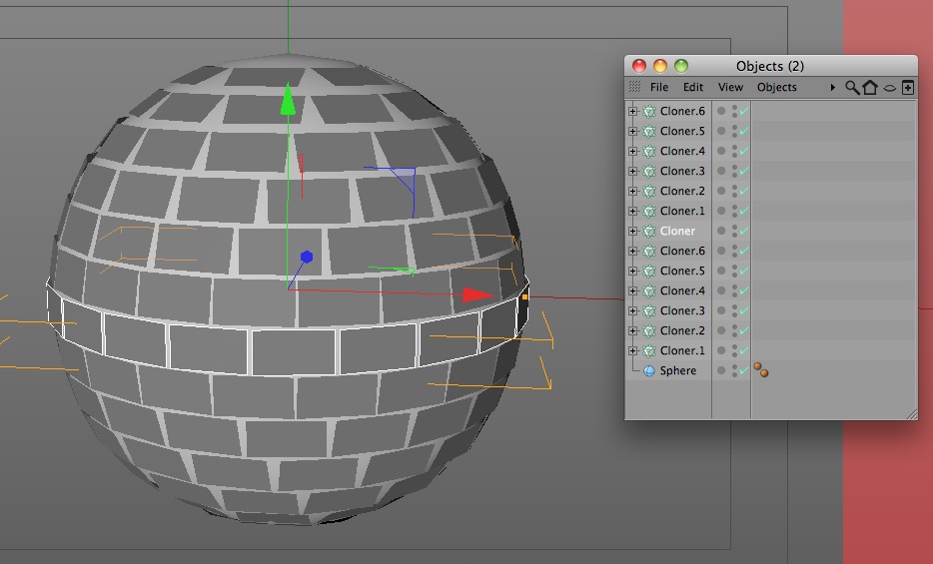
Task: Select the orange Phong tag on Sphere row
Action: point(761,369)
